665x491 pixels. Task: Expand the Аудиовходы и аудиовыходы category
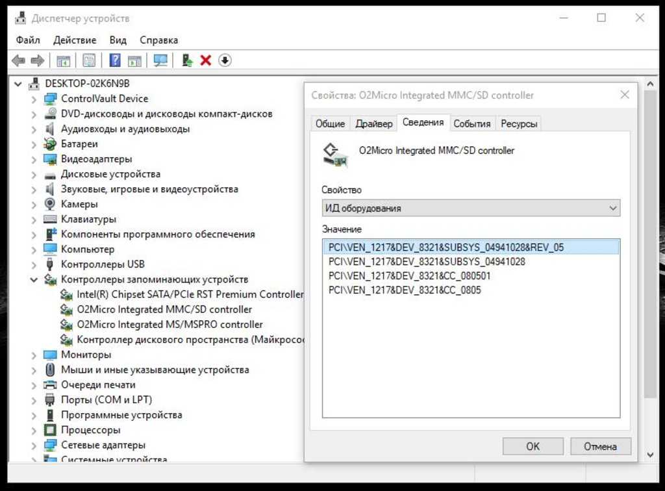(x=34, y=129)
